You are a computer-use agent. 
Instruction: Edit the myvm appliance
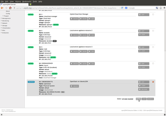(144, 64)
